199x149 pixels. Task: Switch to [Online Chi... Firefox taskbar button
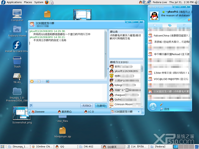tap(42, 147)
